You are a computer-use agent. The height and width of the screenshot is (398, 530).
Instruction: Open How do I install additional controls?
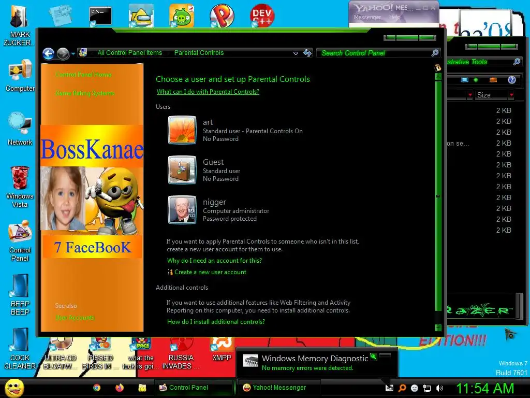[216, 322]
